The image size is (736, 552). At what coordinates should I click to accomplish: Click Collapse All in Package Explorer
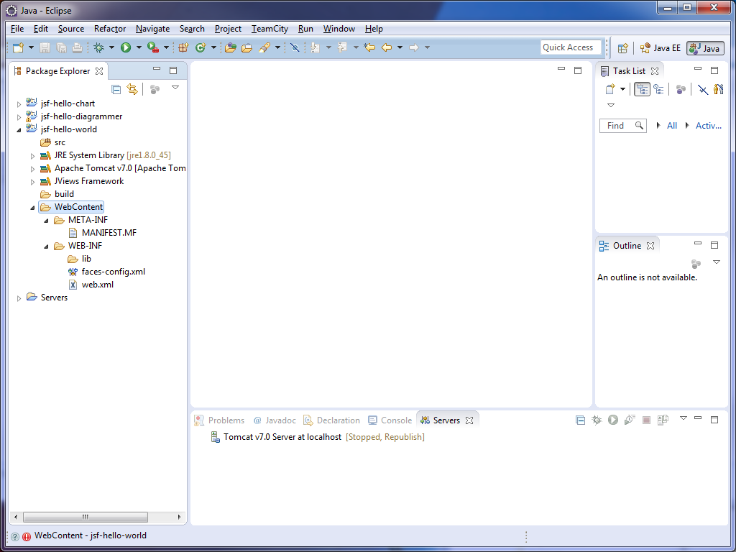click(x=116, y=89)
